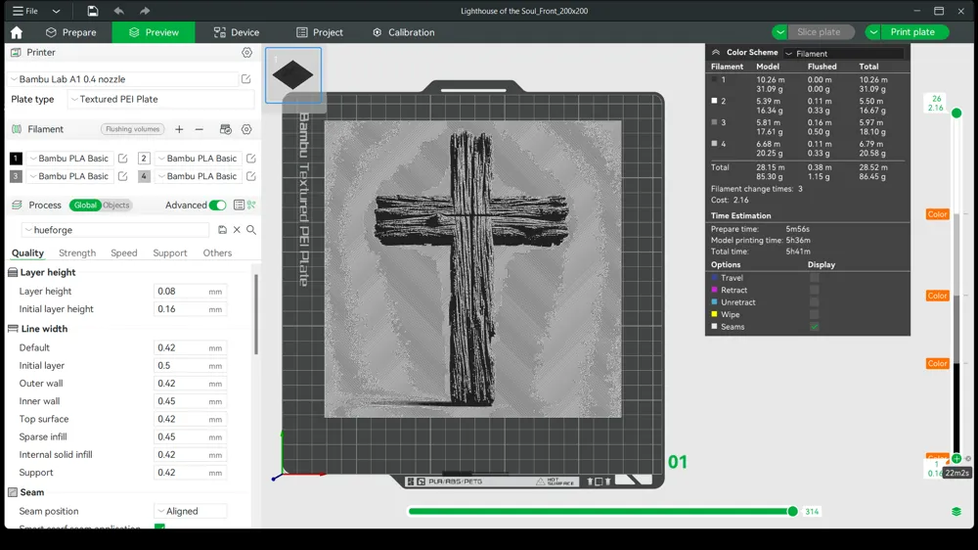978x550 pixels.
Task: Open the Others settings tab
Action: pos(217,252)
